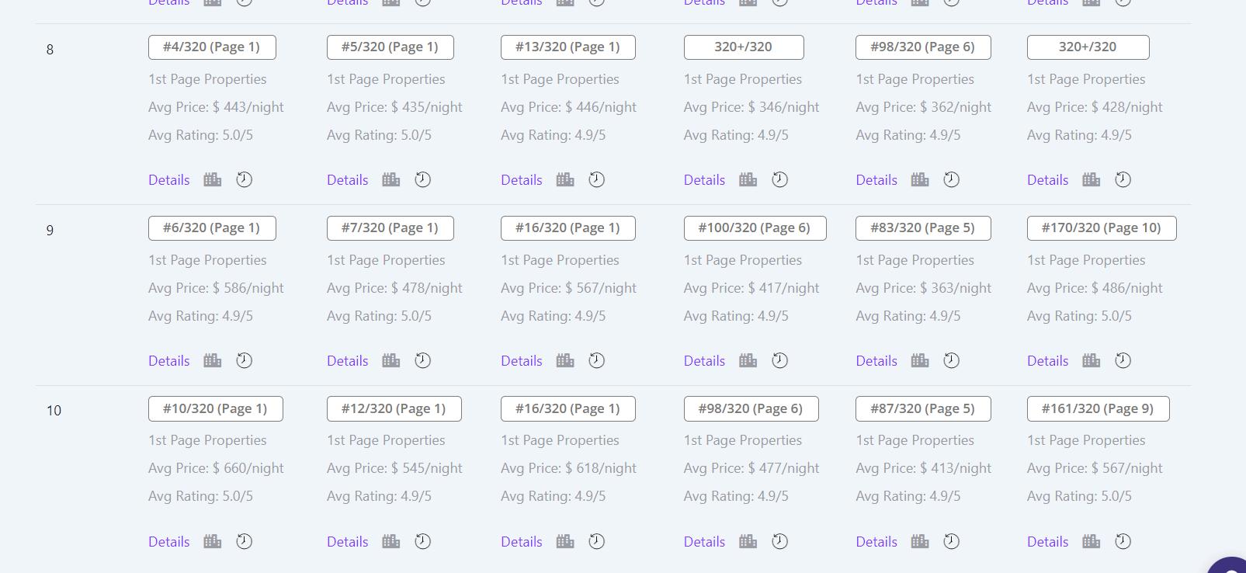
Task: Click the #6/320 (Page 1) rank badge
Action: [x=212, y=228]
